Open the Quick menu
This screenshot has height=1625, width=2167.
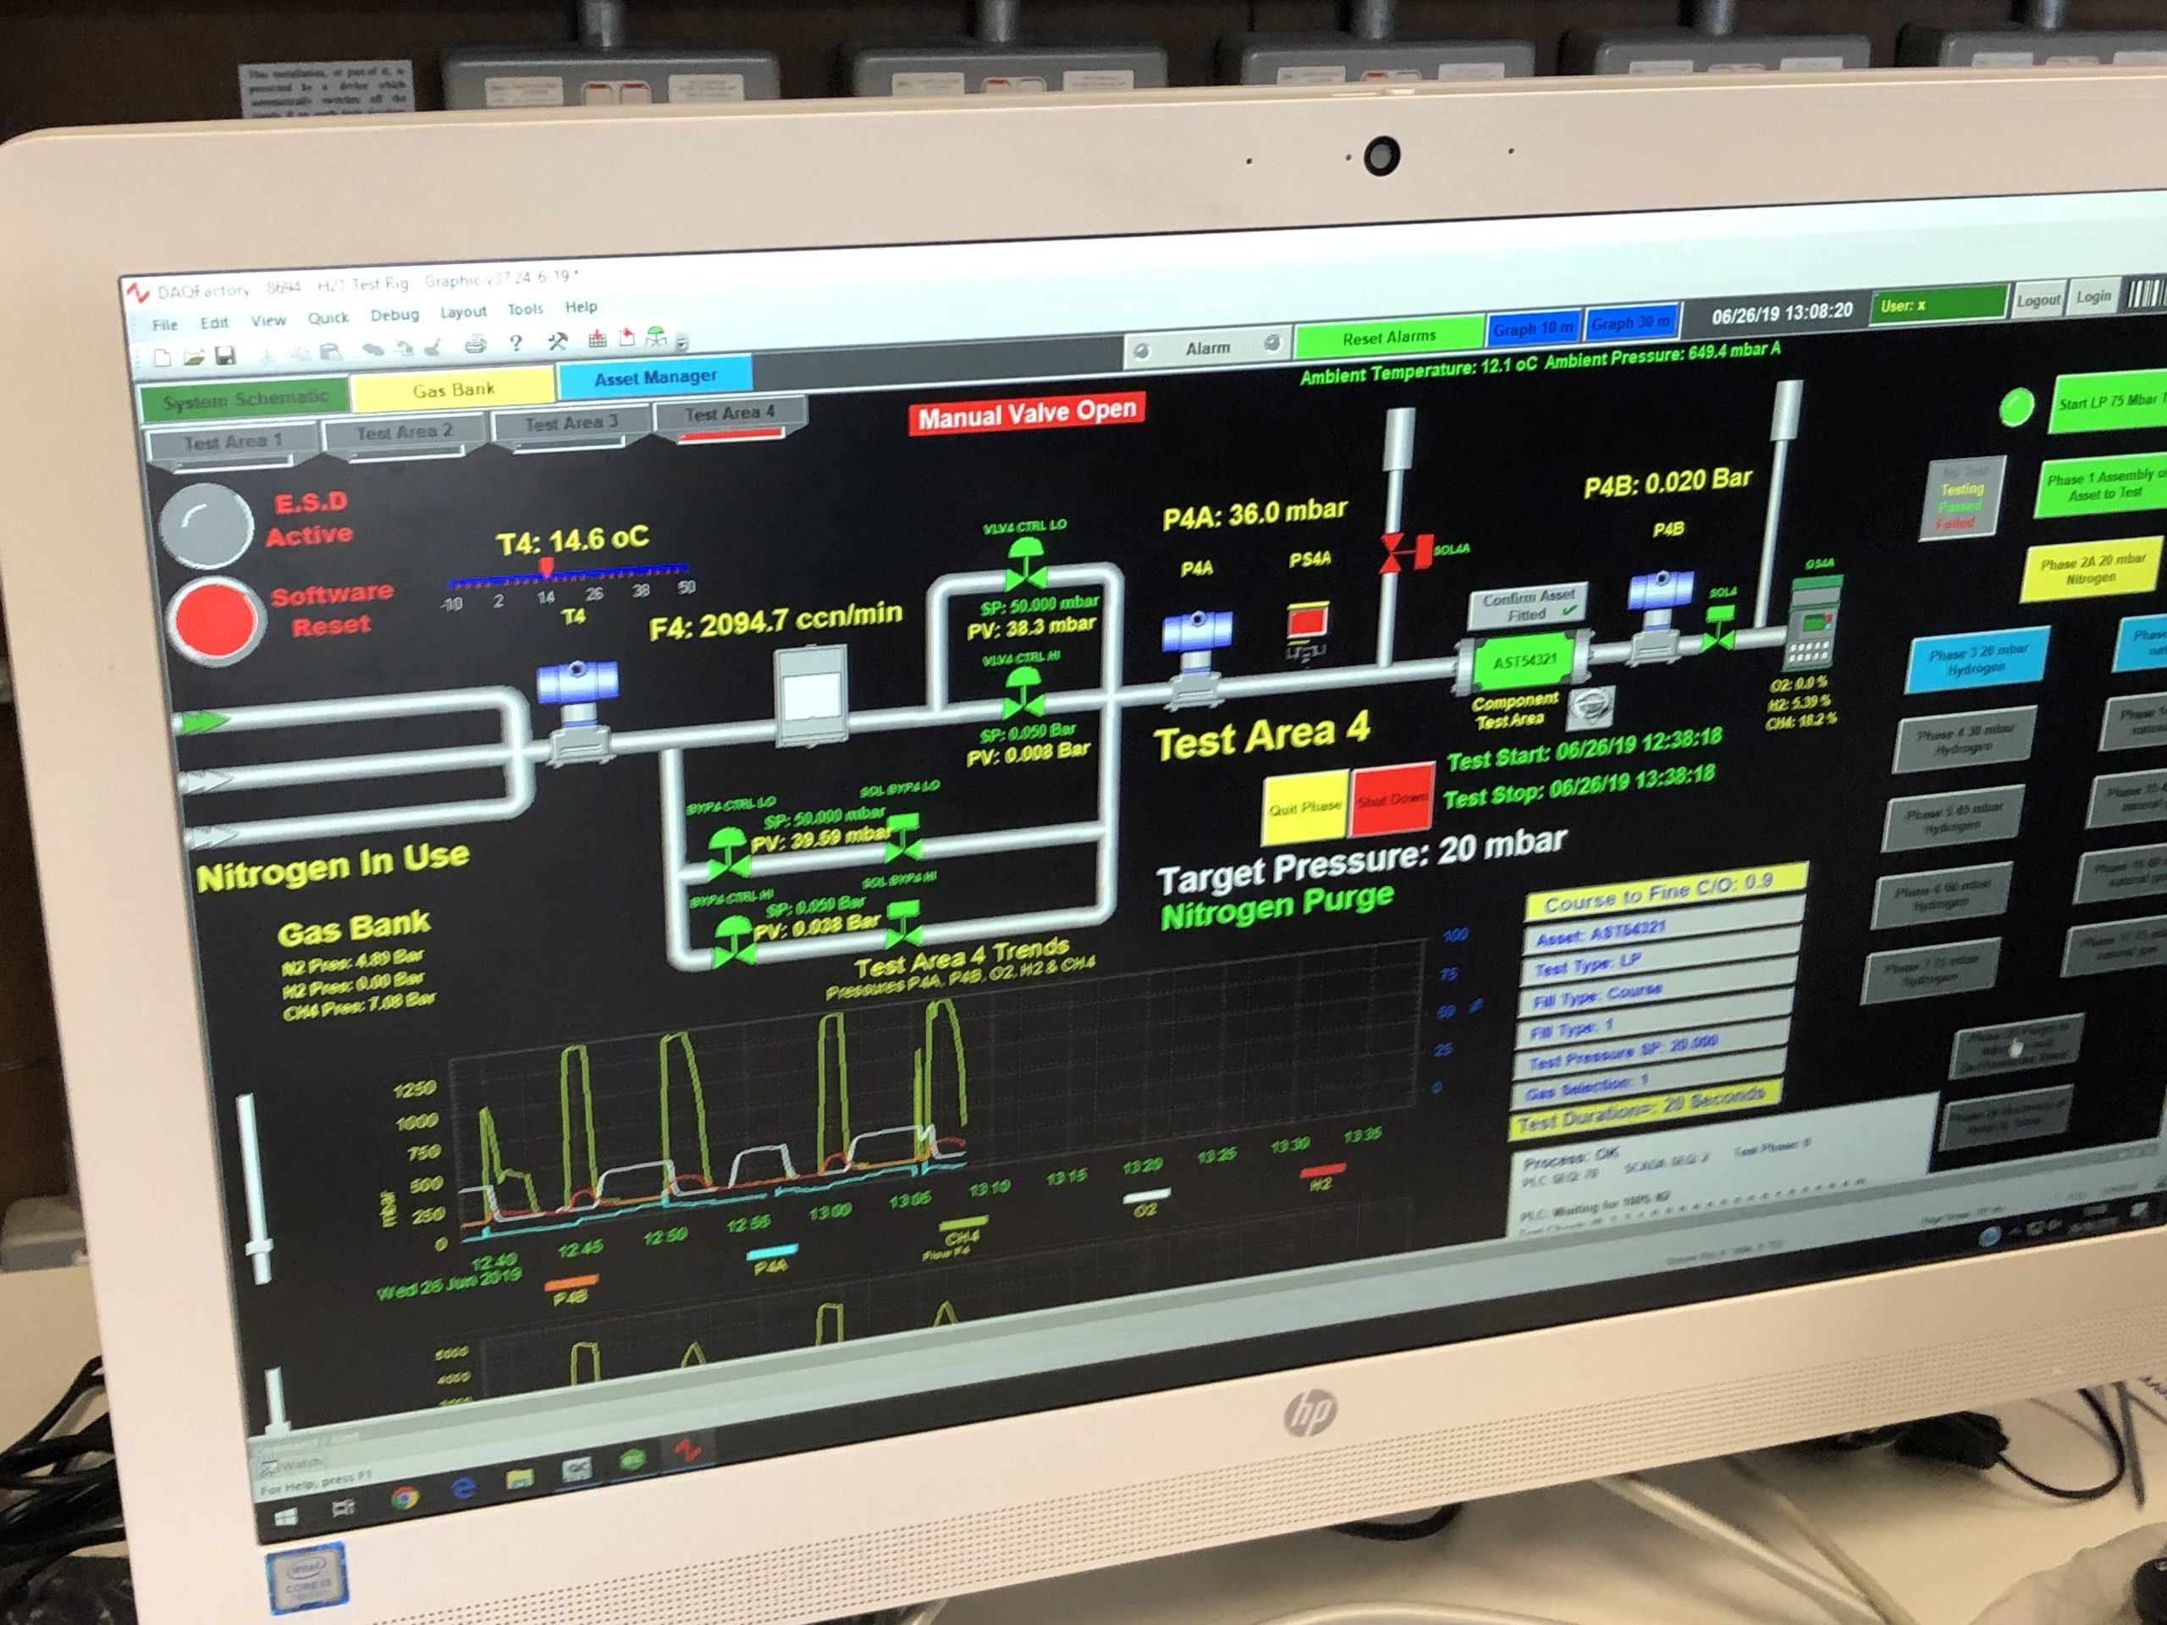(328, 317)
